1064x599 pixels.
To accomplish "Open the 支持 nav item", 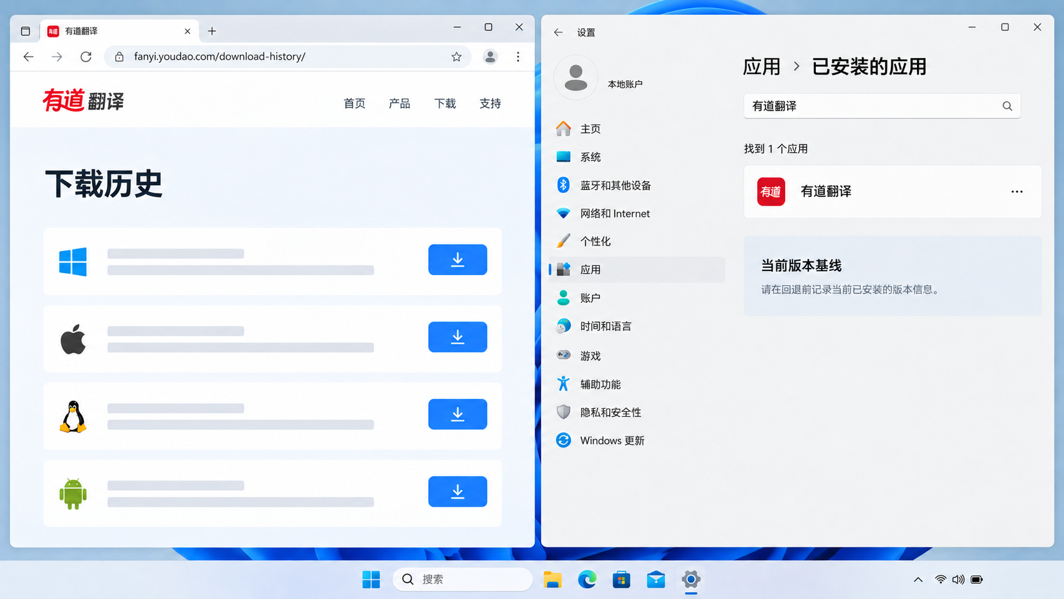I will click(490, 103).
